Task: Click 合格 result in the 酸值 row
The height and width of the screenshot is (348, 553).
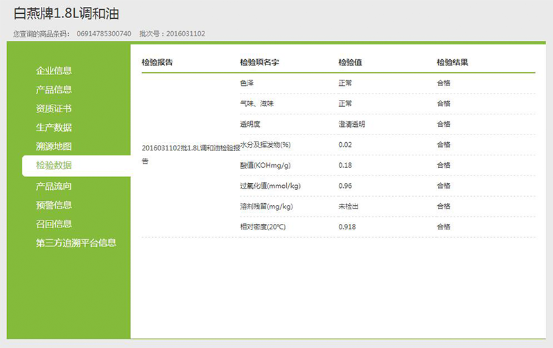Action: pos(444,165)
